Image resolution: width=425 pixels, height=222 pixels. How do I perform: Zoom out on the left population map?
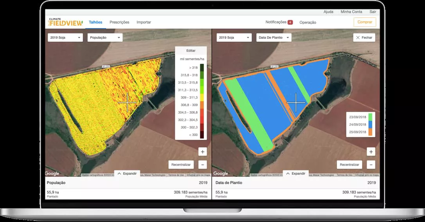click(x=202, y=165)
